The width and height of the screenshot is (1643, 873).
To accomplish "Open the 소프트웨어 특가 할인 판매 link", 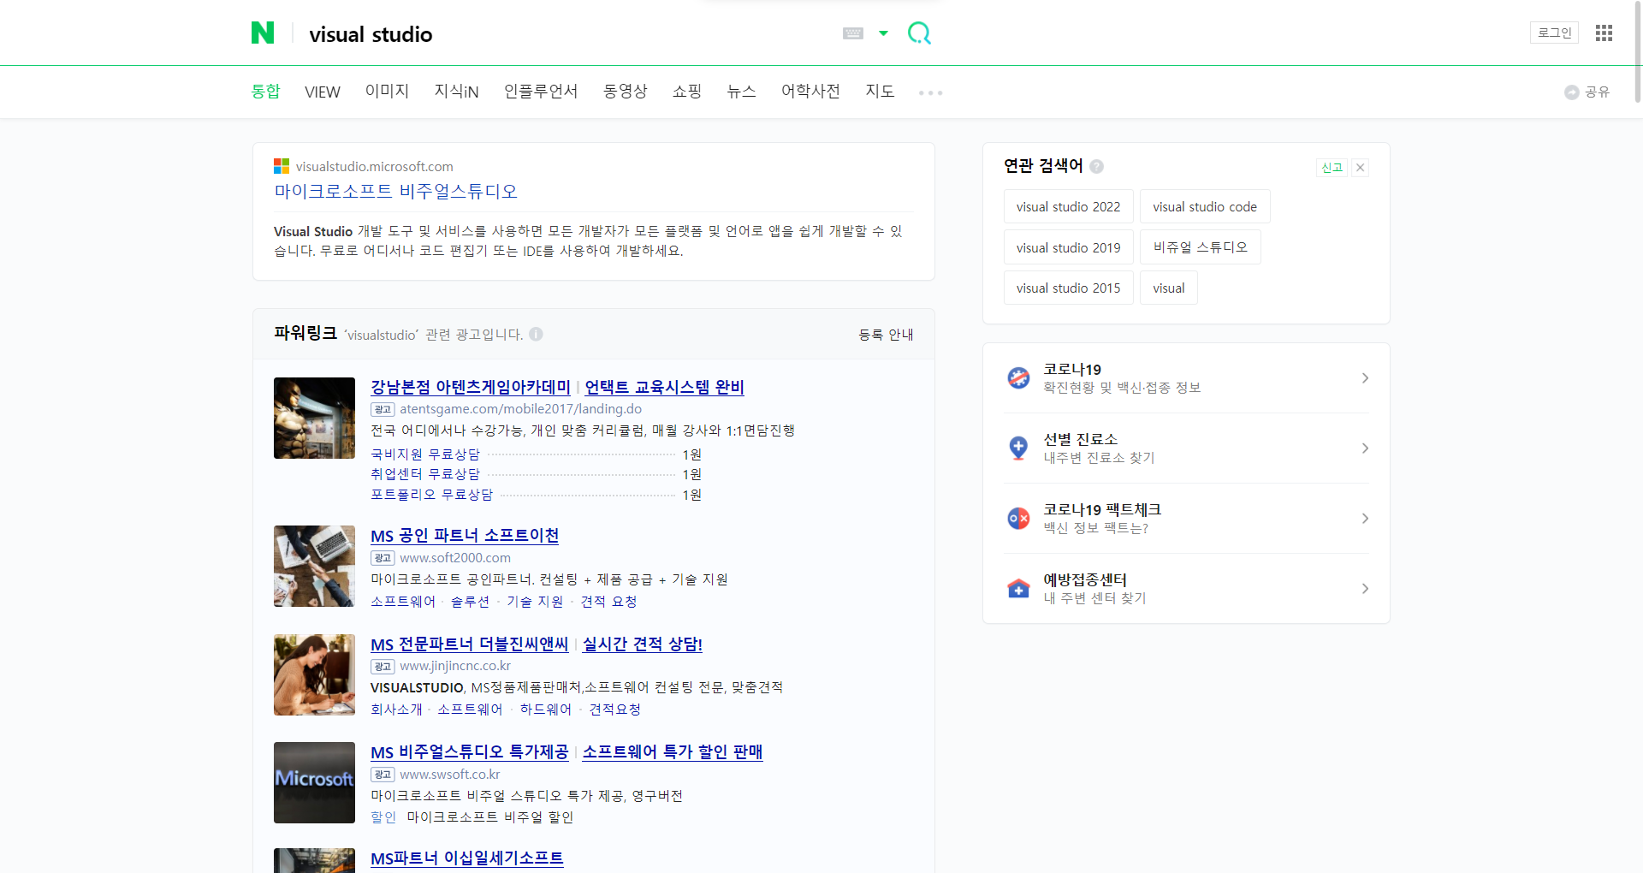I will pos(673,752).
